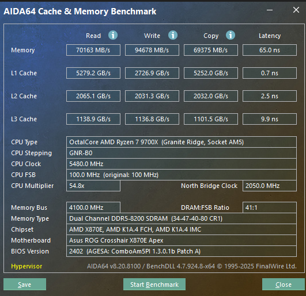Click Start Benchmark button

[154, 285]
